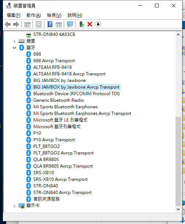
Task: Click Bluetooth icon beside SRS-XB10
Action: pos(29,173)
